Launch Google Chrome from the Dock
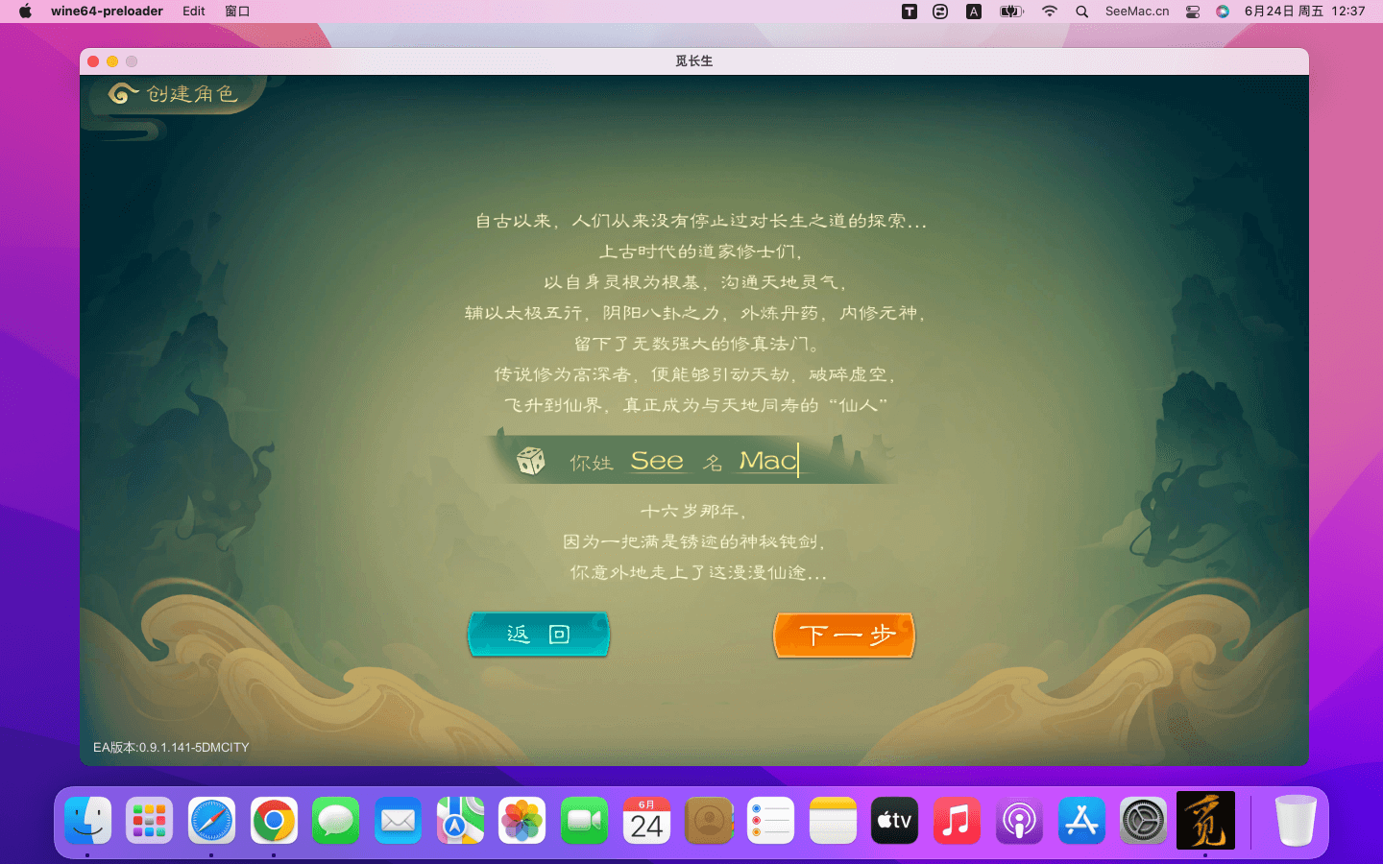The height and width of the screenshot is (864, 1383). tap(274, 821)
